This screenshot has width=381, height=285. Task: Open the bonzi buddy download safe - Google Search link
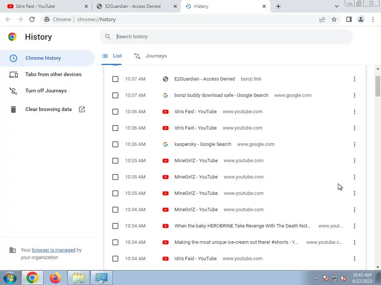pos(221,95)
